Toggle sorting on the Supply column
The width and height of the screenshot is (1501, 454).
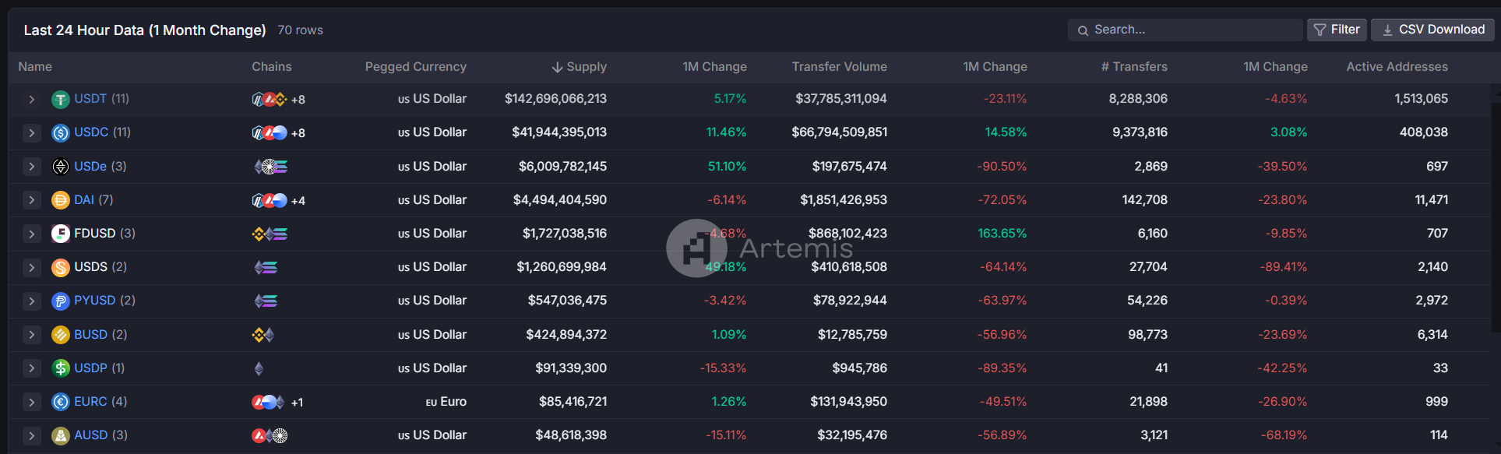(x=579, y=67)
